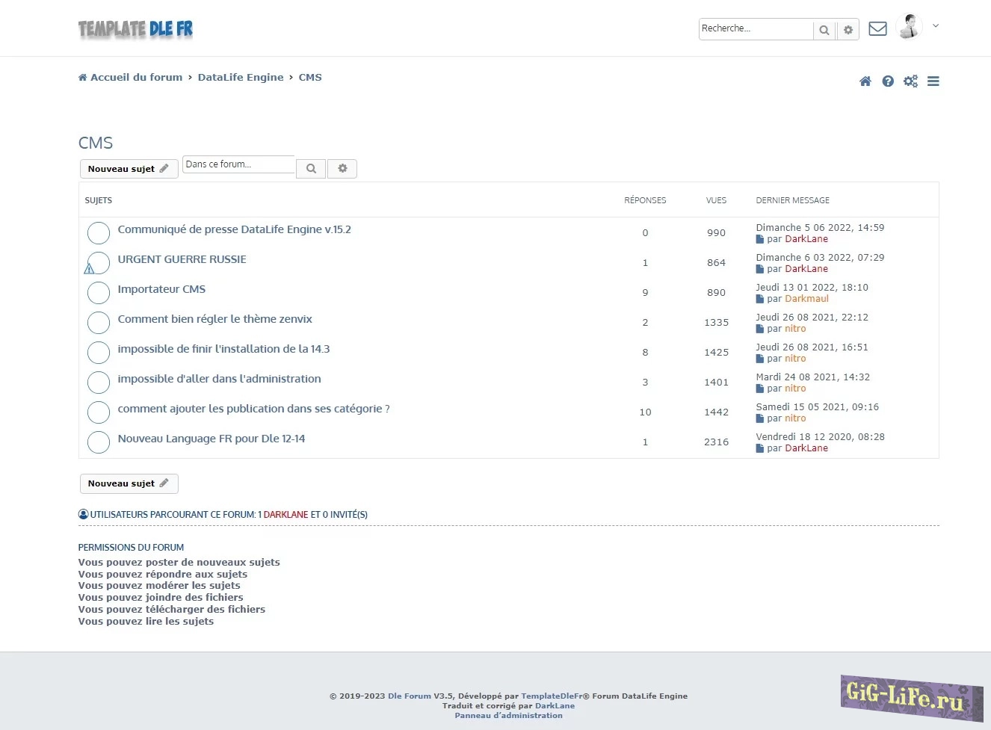Click the top Nouveau sujet button

[x=129, y=169]
